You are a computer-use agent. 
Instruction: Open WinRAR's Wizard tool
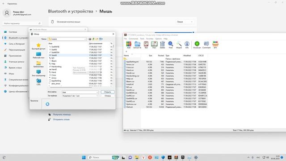(179, 45)
